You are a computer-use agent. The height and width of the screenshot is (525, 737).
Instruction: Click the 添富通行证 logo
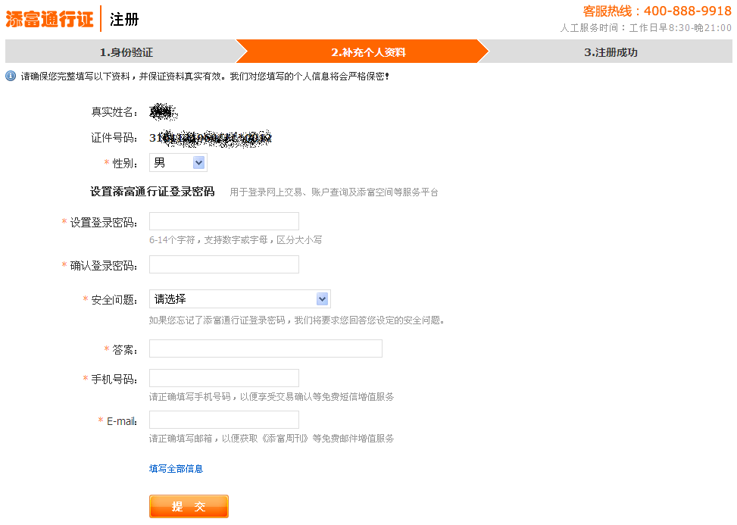[x=50, y=19]
